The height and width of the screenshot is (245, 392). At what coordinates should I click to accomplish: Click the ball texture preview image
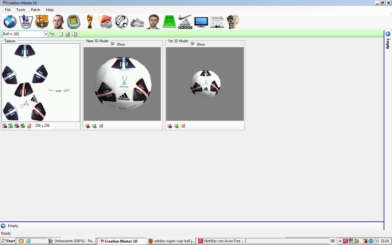[x=41, y=83]
